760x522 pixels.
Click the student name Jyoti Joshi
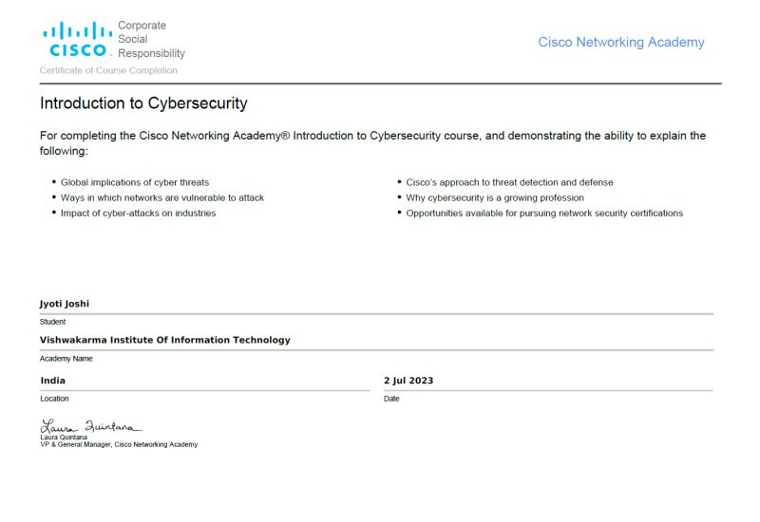coord(65,304)
